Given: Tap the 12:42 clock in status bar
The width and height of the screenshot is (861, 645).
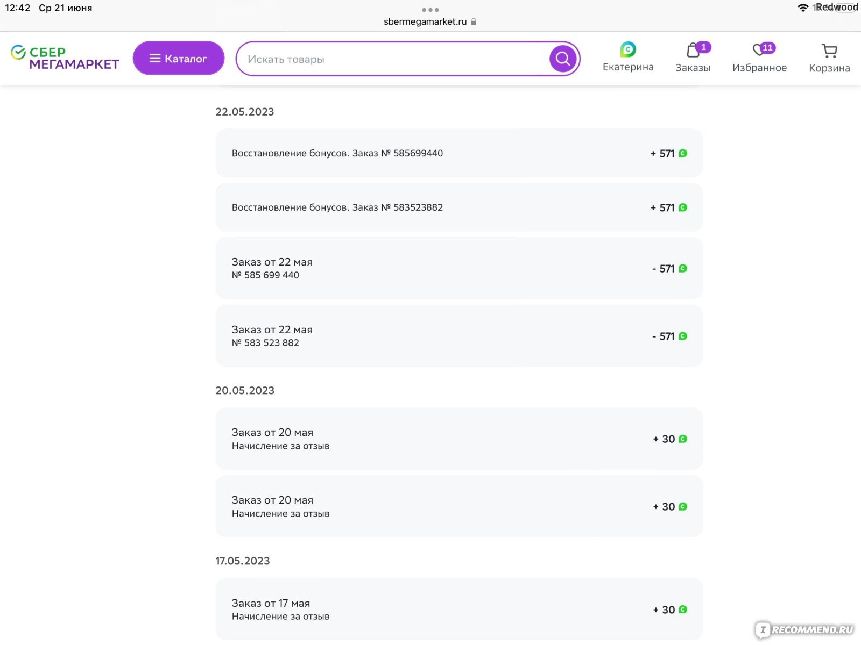Looking at the screenshot, I should 18,8.
